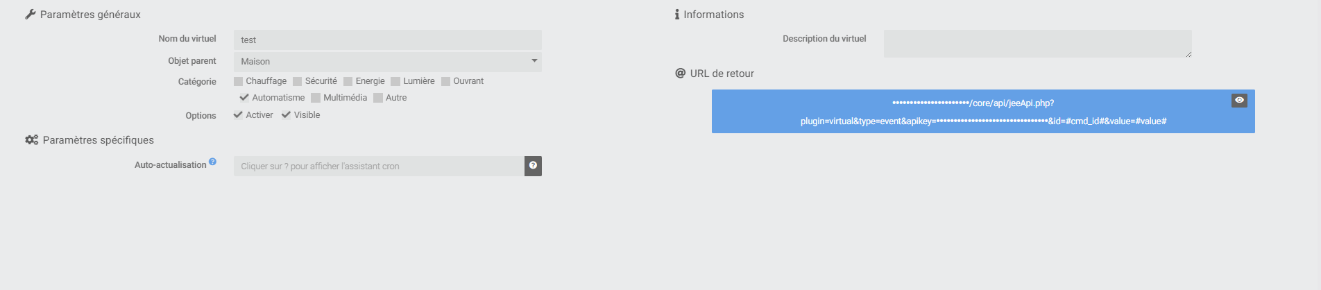Click the Nom du virtuel text field
The image size is (1321, 290).
pyautogui.click(x=387, y=40)
